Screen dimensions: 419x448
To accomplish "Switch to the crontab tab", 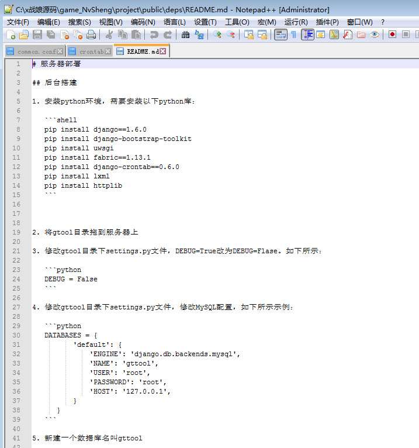I will (90, 51).
